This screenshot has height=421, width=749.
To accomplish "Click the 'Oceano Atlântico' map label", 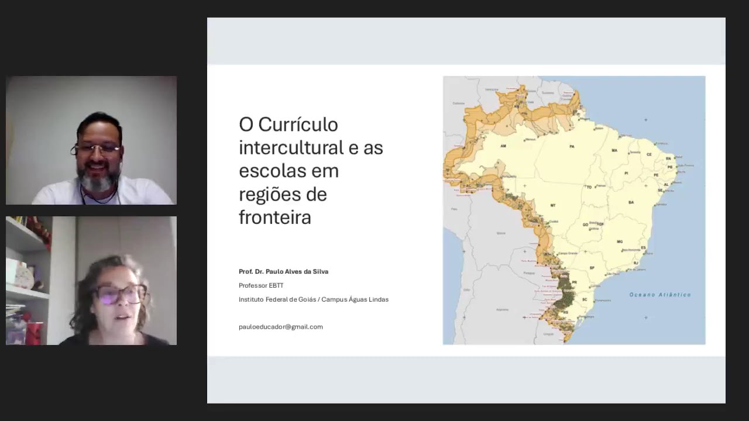I will coord(660,295).
